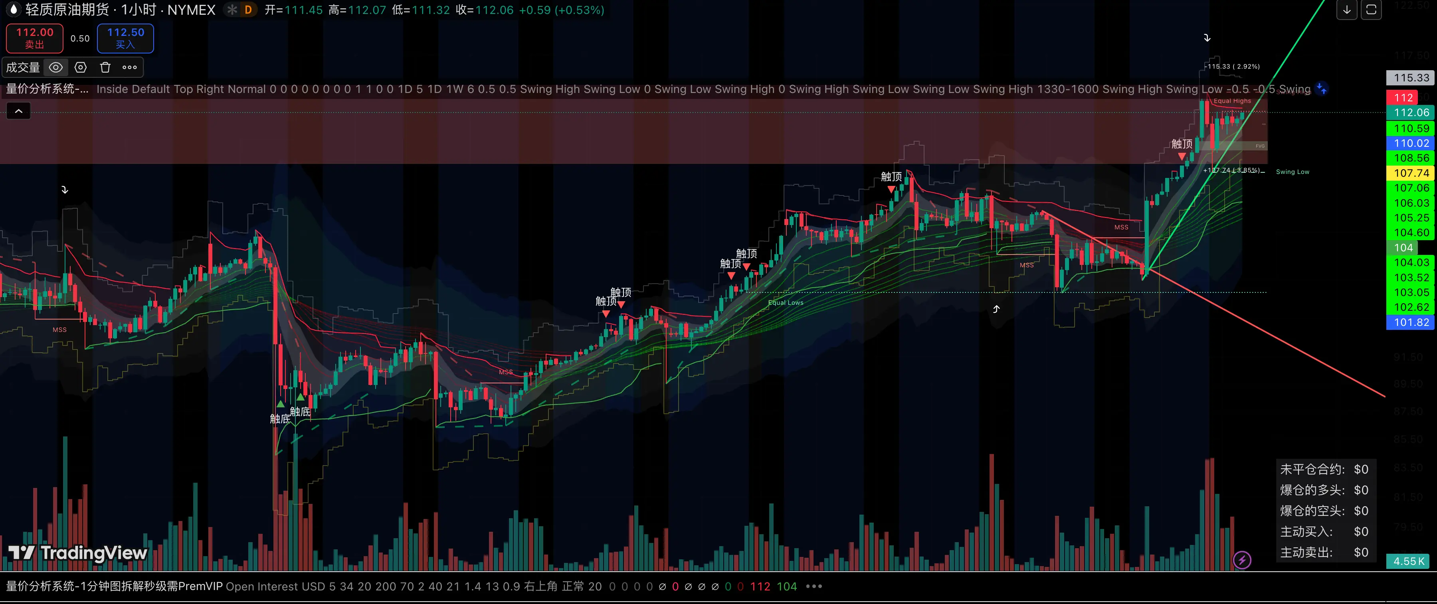Toggle visibility of 成交量 volume indicator
Viewport: 1437px width, 604px height.
tap(56, 67)
